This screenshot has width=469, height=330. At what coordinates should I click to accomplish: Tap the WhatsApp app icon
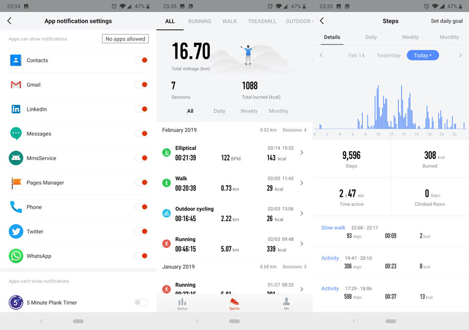[16, 256]
